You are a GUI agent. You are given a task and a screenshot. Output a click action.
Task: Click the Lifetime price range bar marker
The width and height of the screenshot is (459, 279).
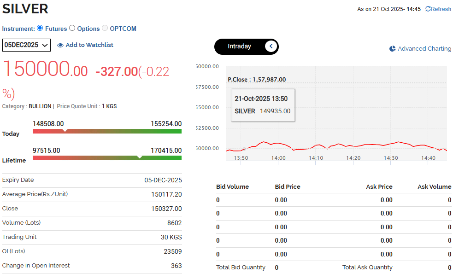coord(140,158)
